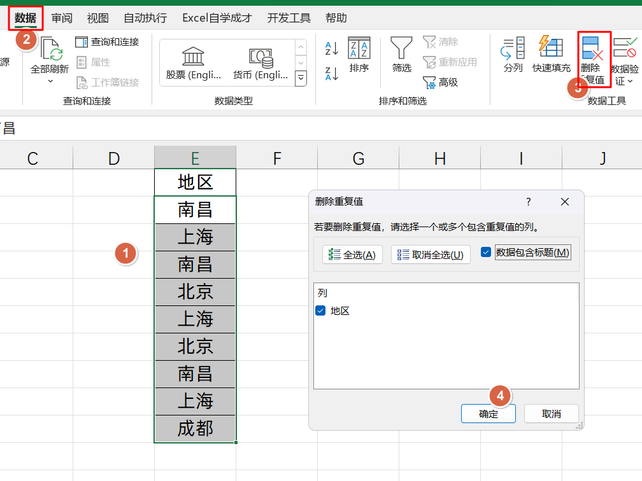The image size is (642, 481).
Task: Sort descending Z to A
Action: tap(332, 74)
